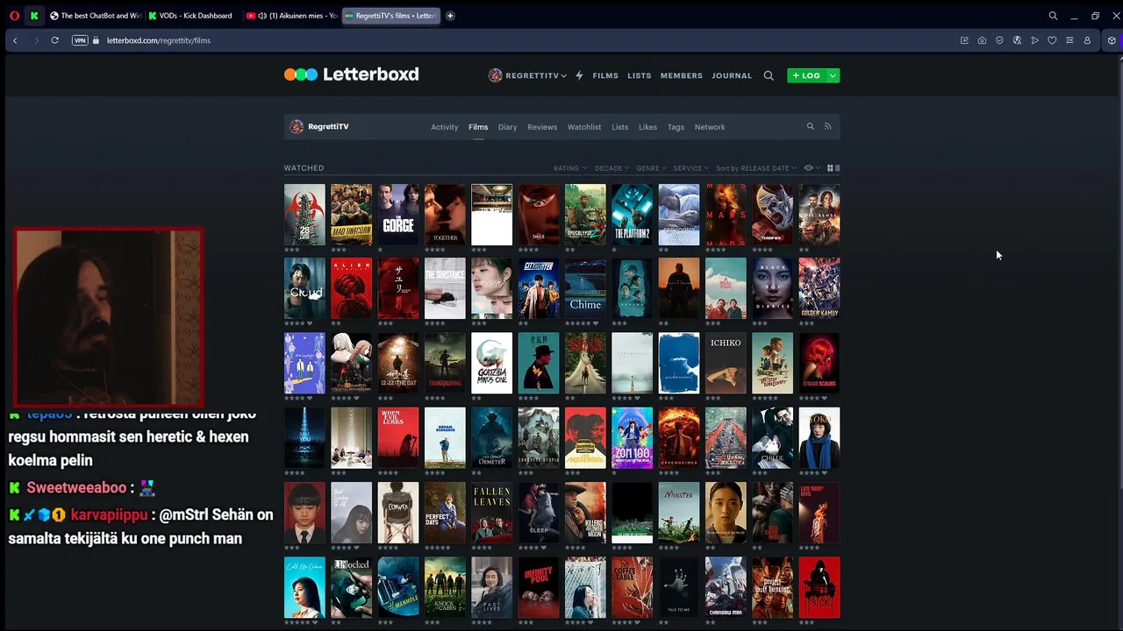
Task: Open the REGRETTITV account dropdown
Action: 527,75
